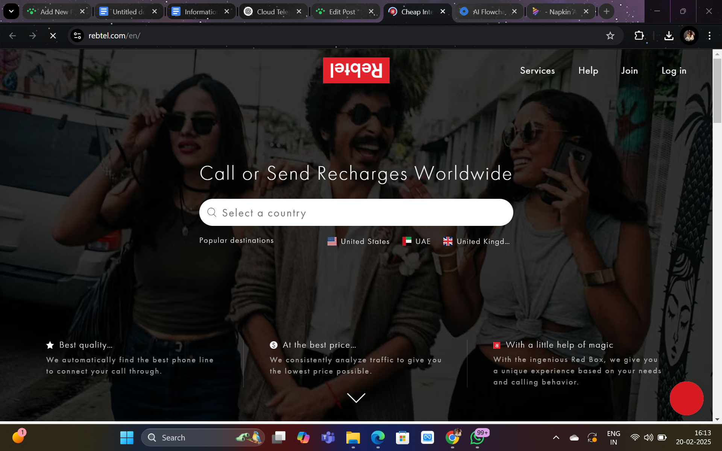This screenshot has height=451, width=722.
Task: Click the download icon in browser toolbar
Action: (x=669, y=35)
